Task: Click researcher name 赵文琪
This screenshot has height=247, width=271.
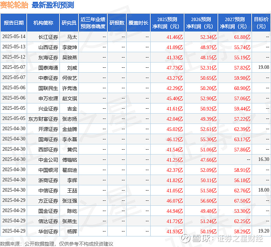Action: coord(70,98)
